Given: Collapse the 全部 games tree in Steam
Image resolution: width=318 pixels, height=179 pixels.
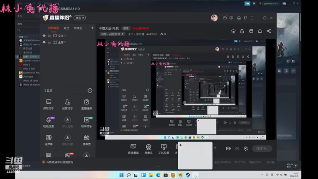Looking at the screenshot, I should click(x=17, y=37).
